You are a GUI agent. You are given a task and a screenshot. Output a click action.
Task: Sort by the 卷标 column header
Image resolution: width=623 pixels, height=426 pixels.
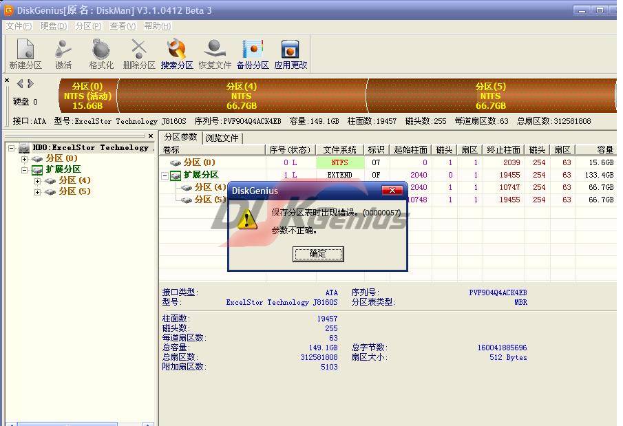pyautogui.click(x=213, y=150)
